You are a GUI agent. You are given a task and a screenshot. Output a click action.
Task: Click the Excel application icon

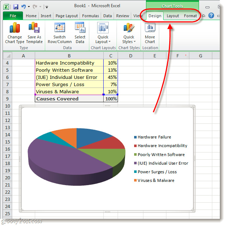[6, 7]
